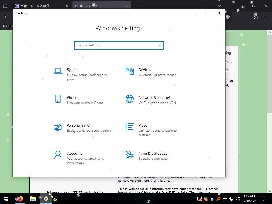This screenshot has height=204, width=272.
Task: Click the orange magnifier tray icon
Action: 219,199
